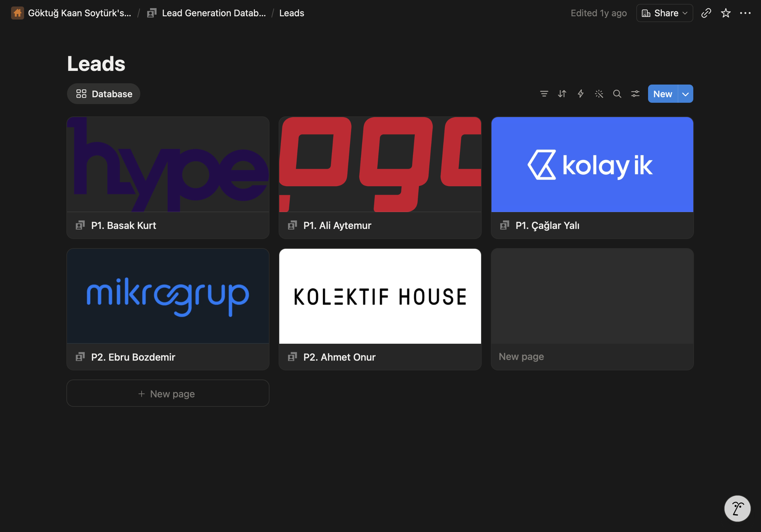The height and width of the screenshot is (532, 761).
Task: Click page icon beside P2. Ebru Bozdemir
Action: pos(80,357)
